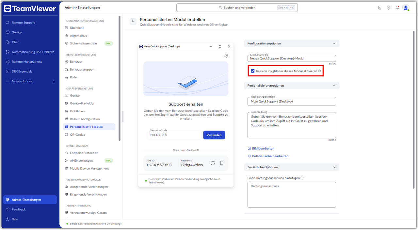Click the Ihre ID value 1 234 567 890

tap(159, 165)
